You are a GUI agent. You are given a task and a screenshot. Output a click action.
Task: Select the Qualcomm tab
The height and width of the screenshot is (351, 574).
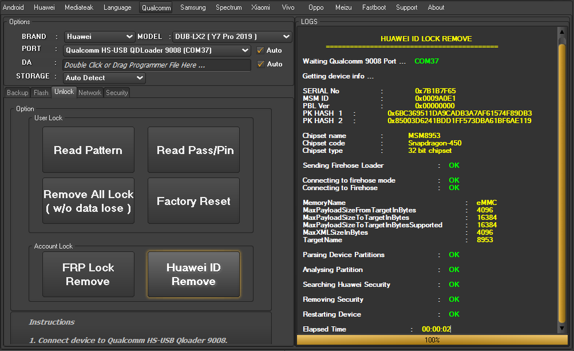point(156,7)
